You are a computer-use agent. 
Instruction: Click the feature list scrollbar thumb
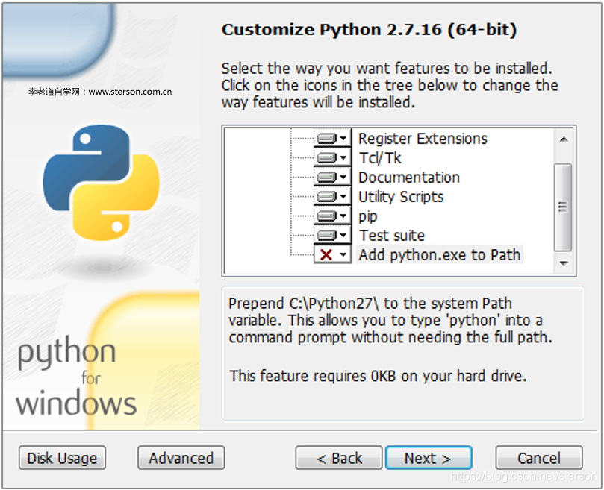(x=563, y=207)
